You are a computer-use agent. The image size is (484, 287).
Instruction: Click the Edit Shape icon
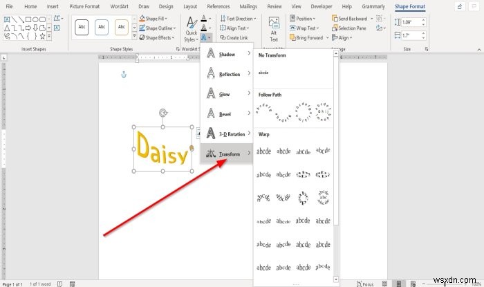pos(57,19)
